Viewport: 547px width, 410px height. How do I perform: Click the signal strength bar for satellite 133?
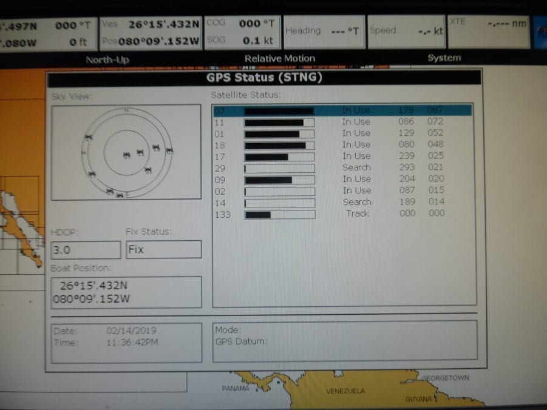point(279,215)
